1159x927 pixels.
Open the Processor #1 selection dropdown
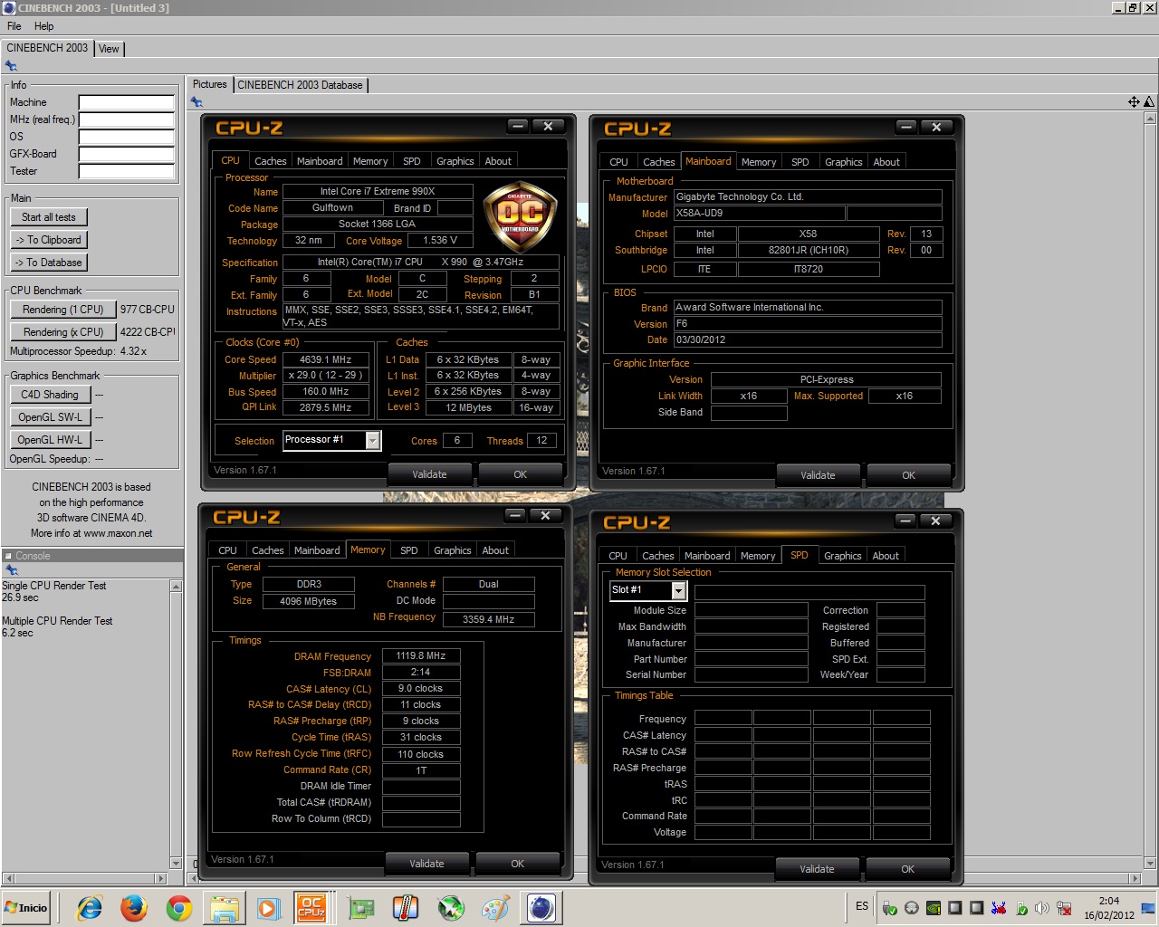372,440
